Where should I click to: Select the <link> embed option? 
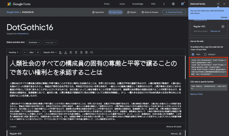coord(193,54)
